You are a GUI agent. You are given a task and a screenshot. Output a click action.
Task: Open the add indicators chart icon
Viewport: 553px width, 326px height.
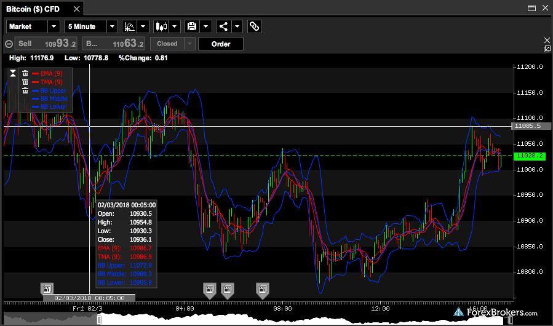(129, 26)
